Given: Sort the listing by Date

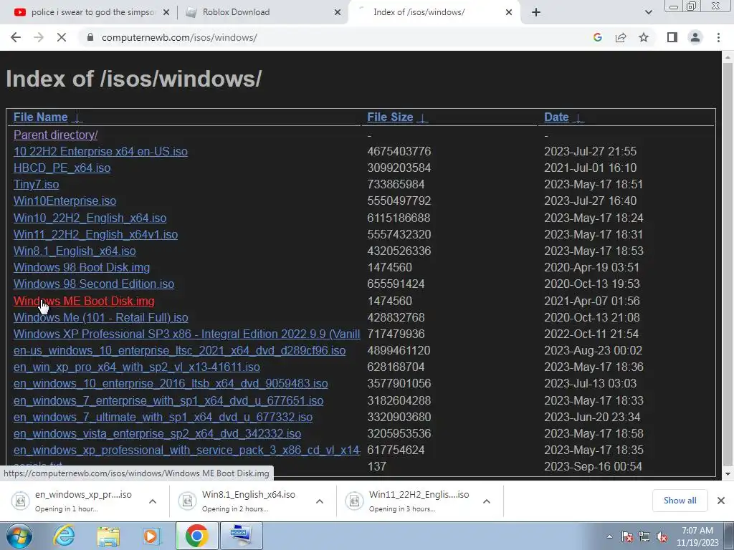Looking at the screenshot, I should click(556, 117).
